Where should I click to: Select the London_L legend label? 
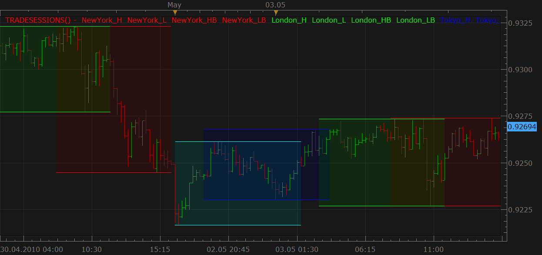pos(329,20)
